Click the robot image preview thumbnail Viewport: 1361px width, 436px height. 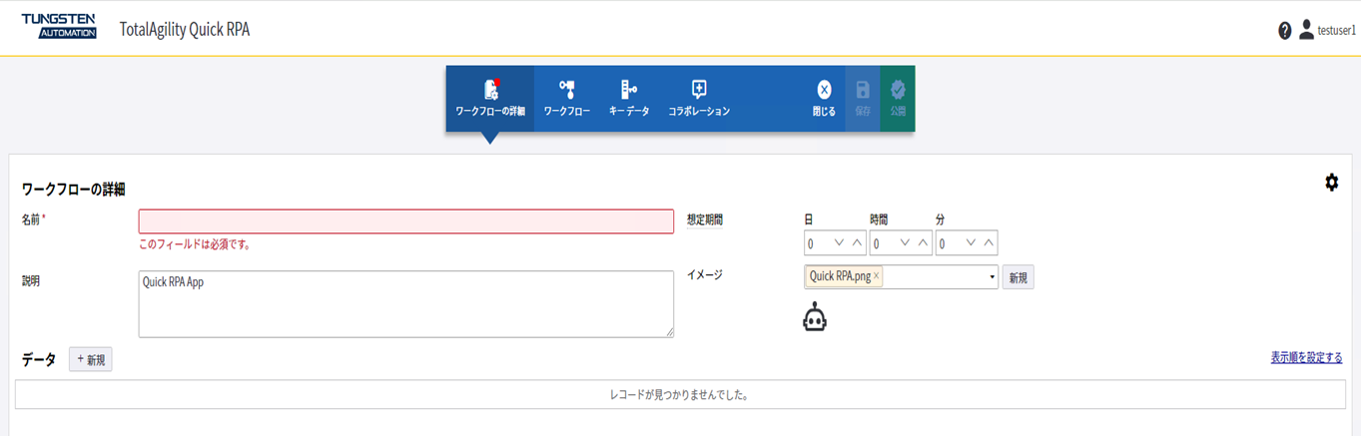coord(816,317)
